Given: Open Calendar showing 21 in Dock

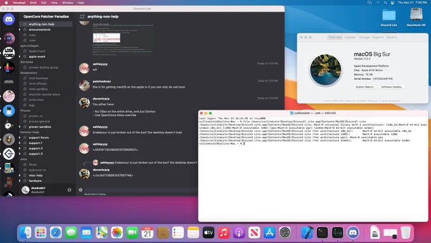Looking at the screenshot, I should pos(147,233).
